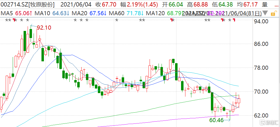The height and width of the screenshot is (127, 280).
Task: Click the high price 高 68.88
Action: click(x=198, y=4)
